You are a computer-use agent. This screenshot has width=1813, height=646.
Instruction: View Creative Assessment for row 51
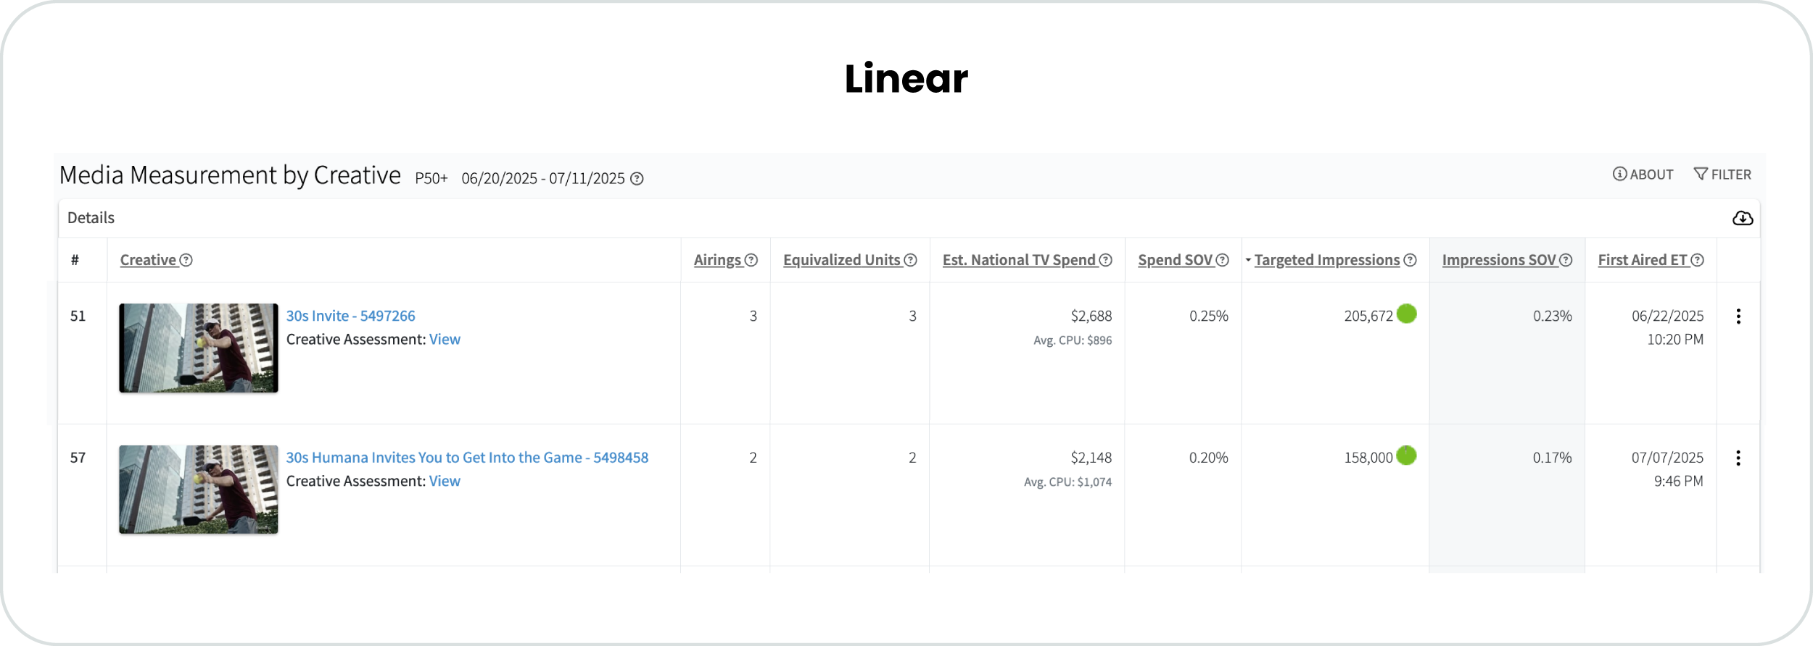point(445,339)
